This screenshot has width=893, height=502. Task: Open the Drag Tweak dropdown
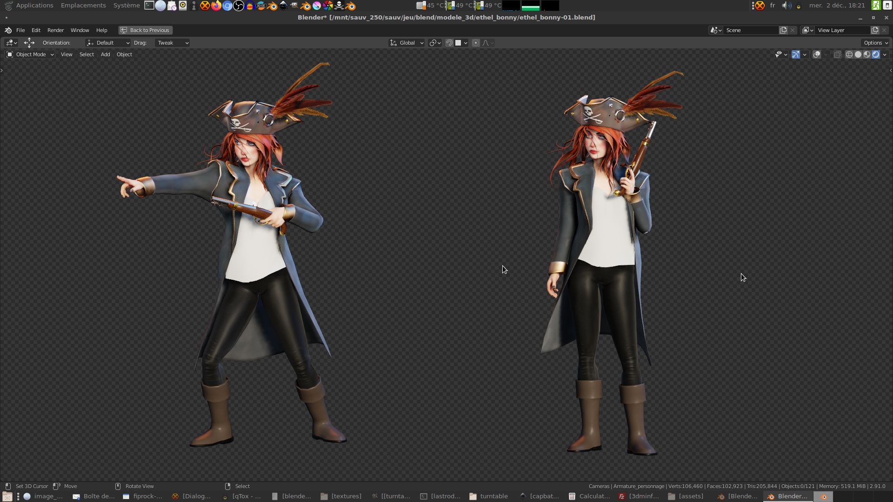click(172, 43)
